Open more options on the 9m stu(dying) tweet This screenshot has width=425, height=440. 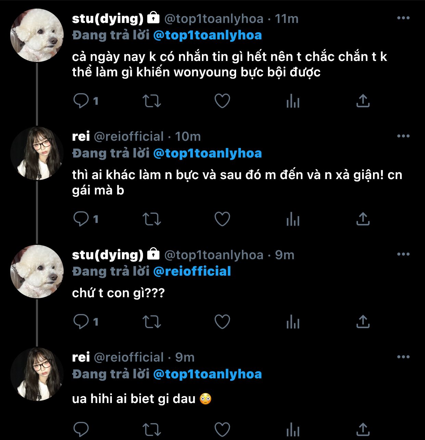[x=403, y=254]
